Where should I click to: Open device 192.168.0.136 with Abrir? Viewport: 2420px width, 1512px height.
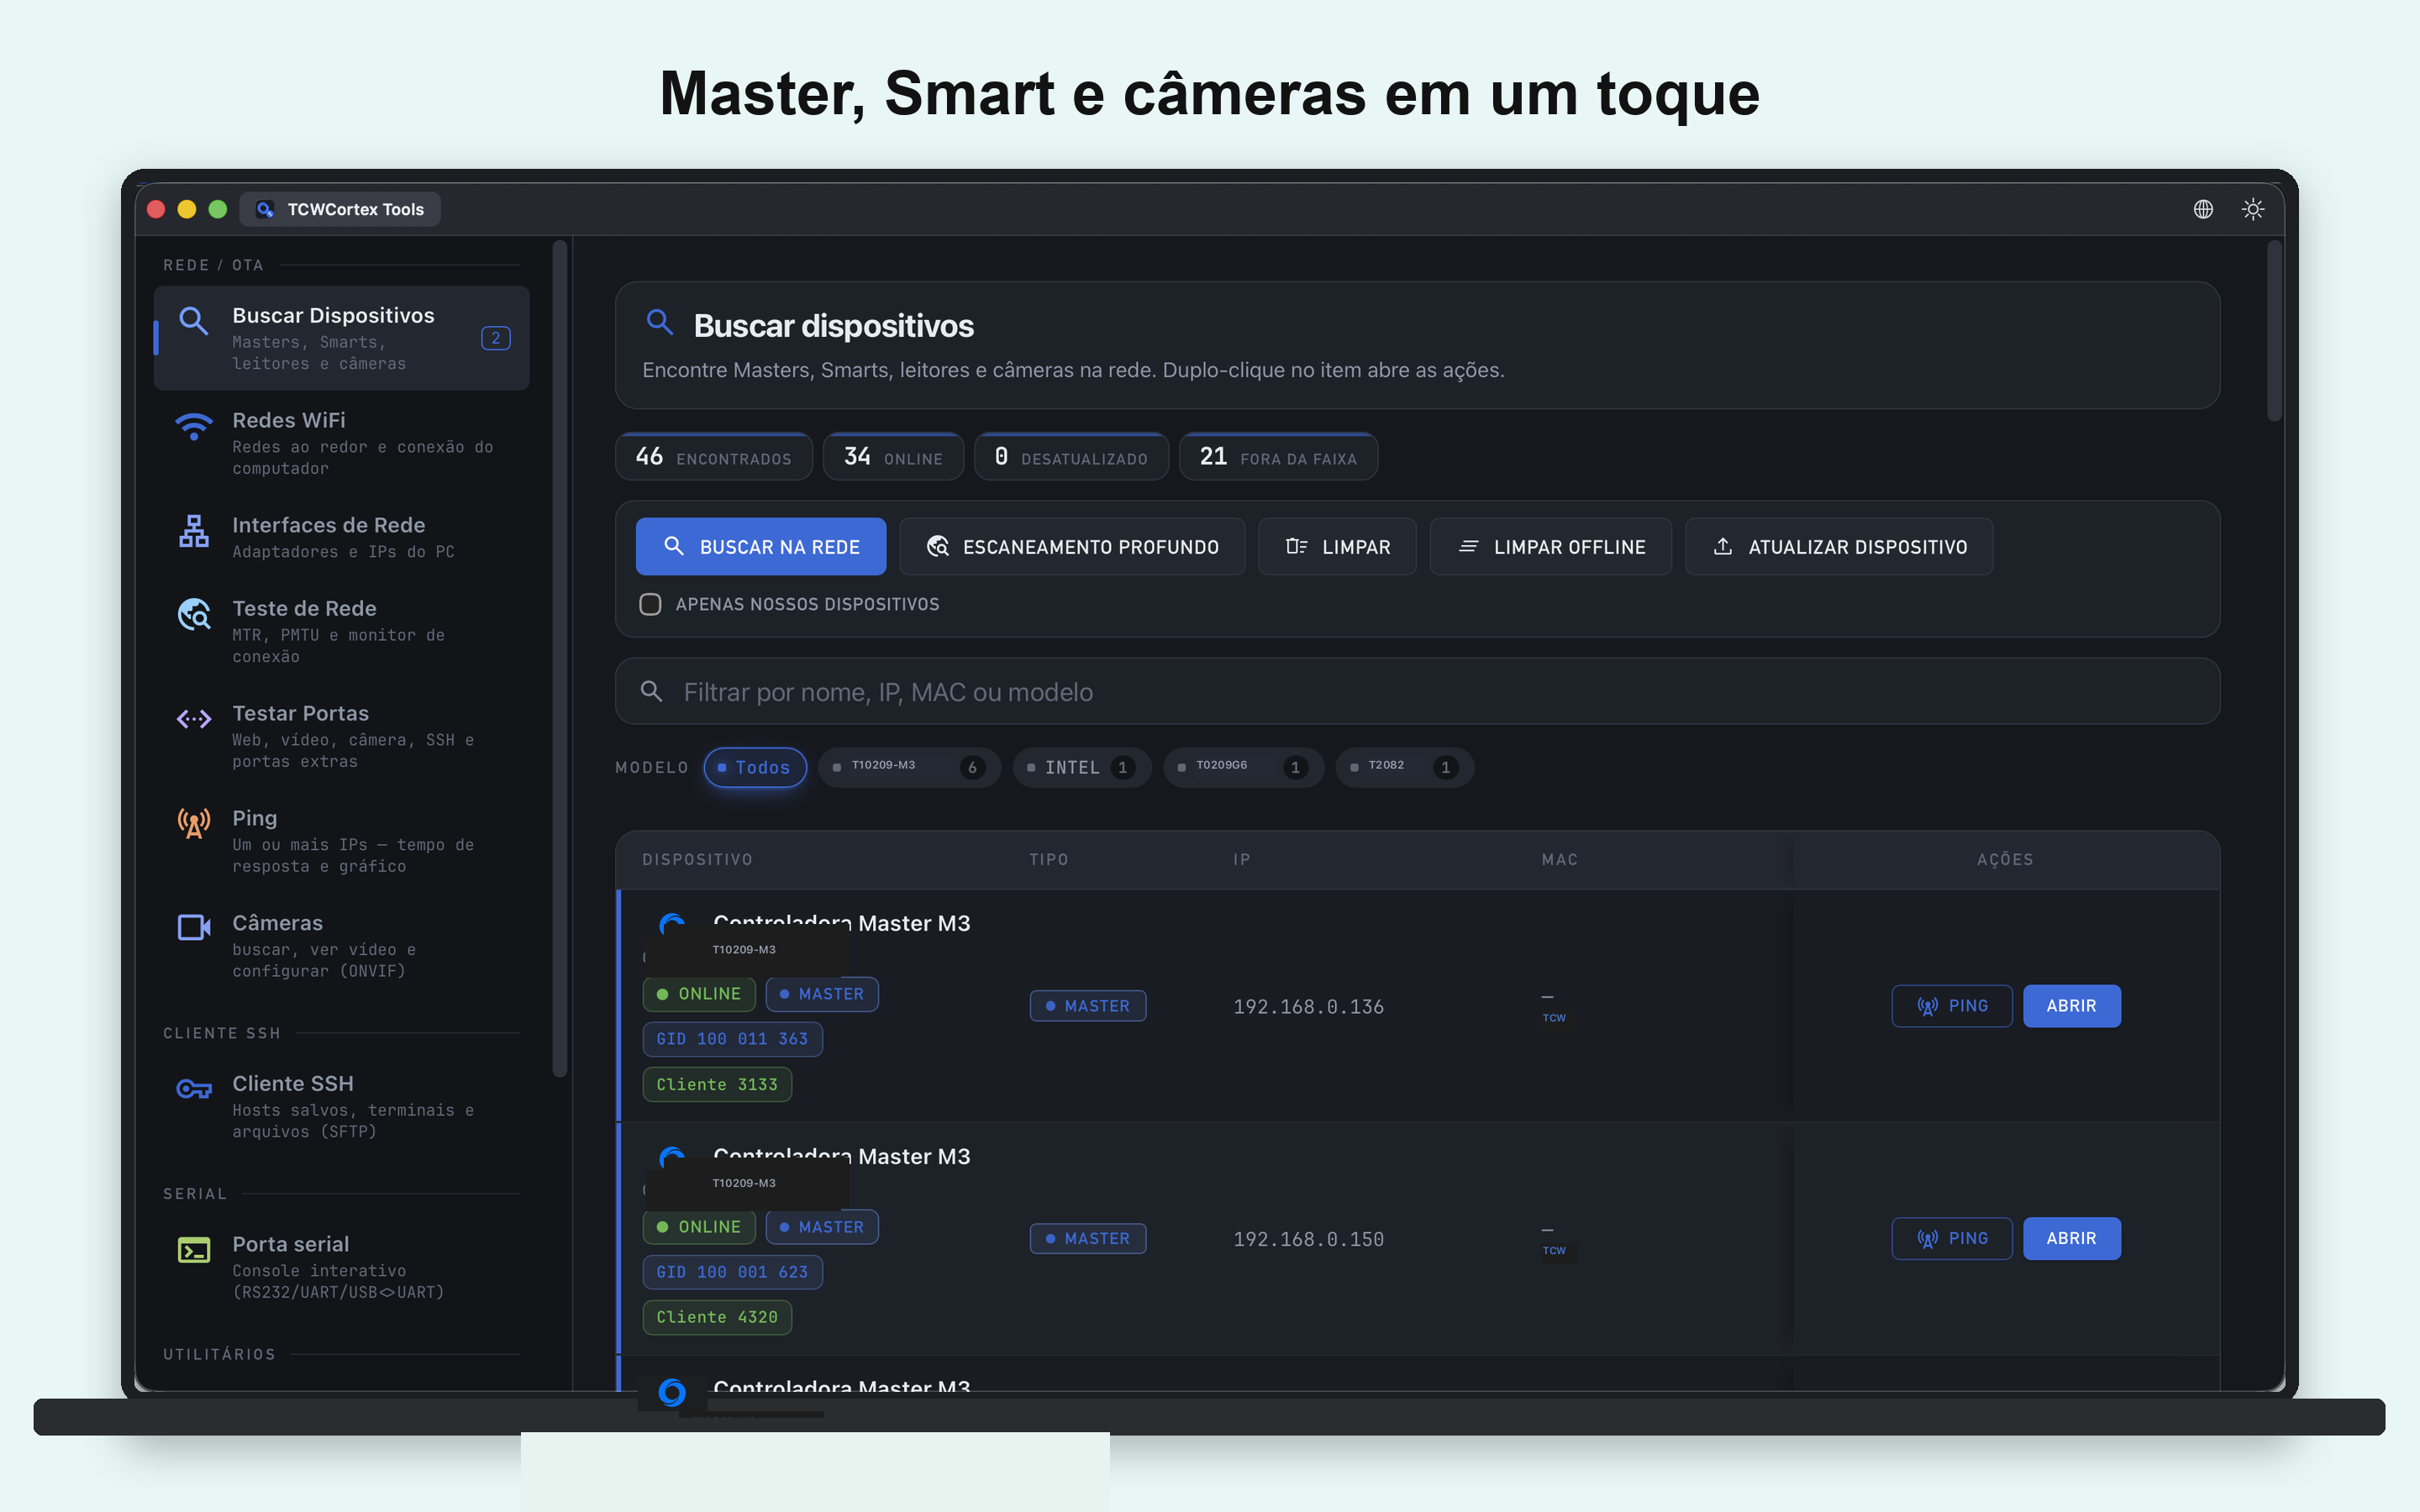[2071, 1006]
